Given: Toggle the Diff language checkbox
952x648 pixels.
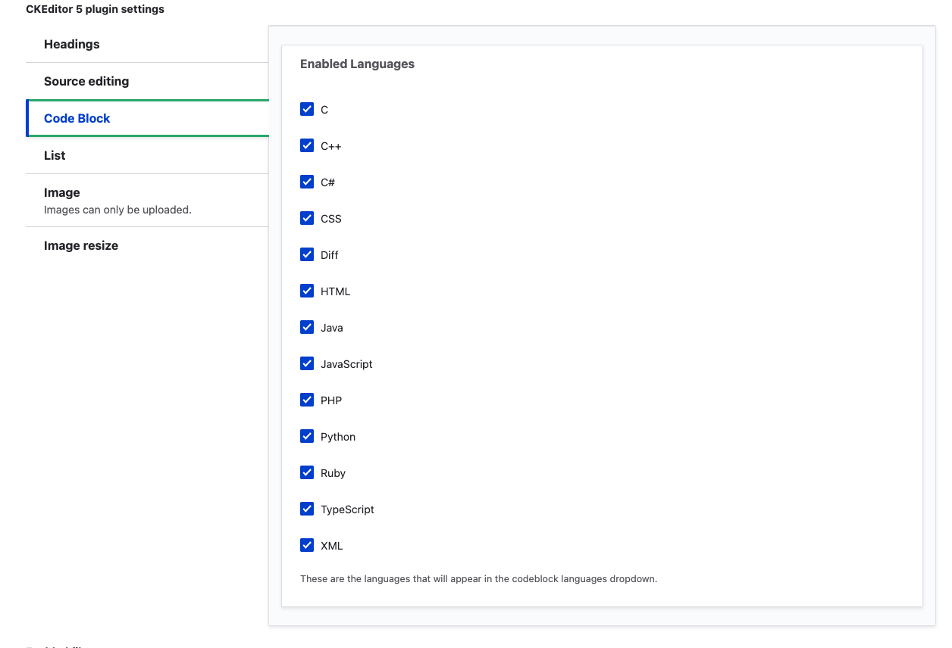Looking at the screenshot, I should pyautogui.click(x=307, y=254).
